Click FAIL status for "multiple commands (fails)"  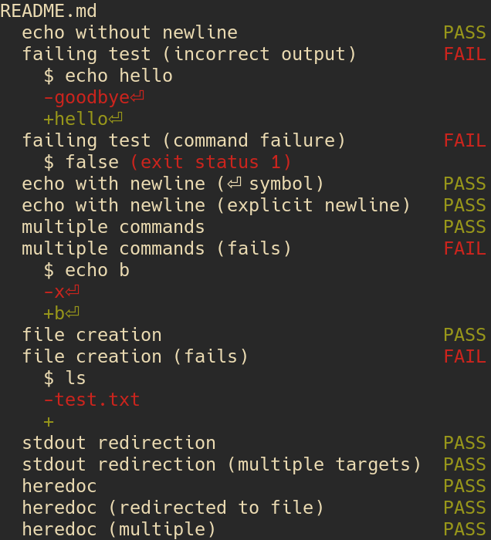click(x=465, y=248)
